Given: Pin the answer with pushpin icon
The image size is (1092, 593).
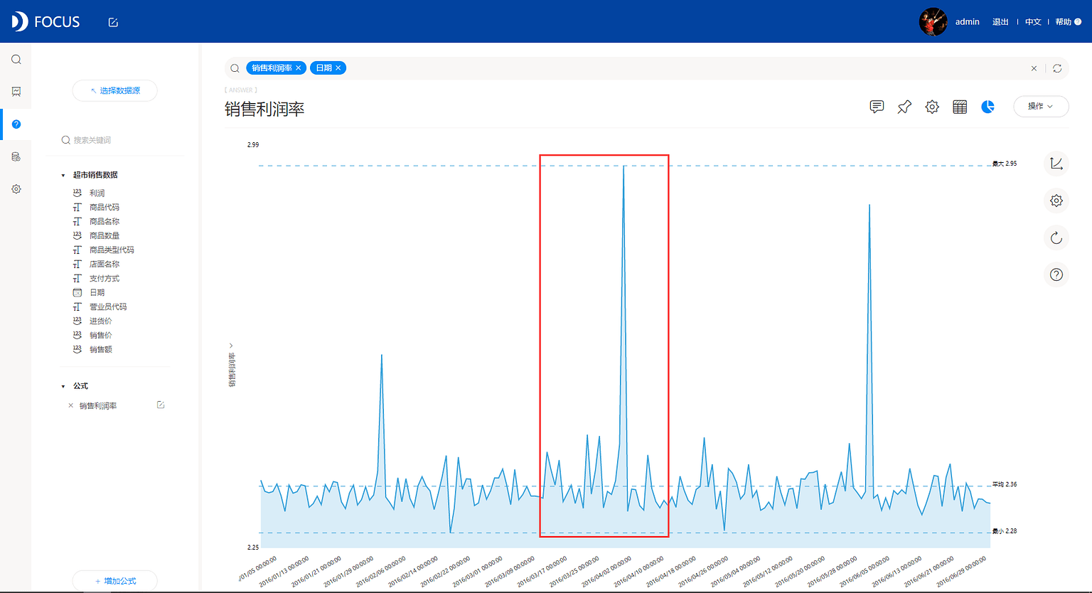Looking at the screenshot, I should click(904, 107).
